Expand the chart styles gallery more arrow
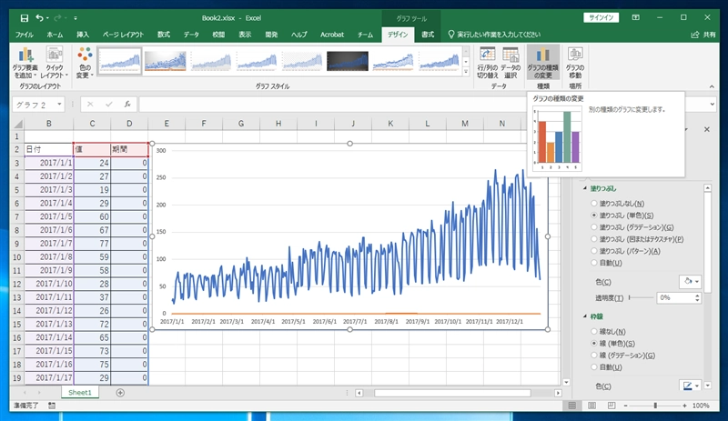This screenshot has width=728, height=421. tap(466, 73)
